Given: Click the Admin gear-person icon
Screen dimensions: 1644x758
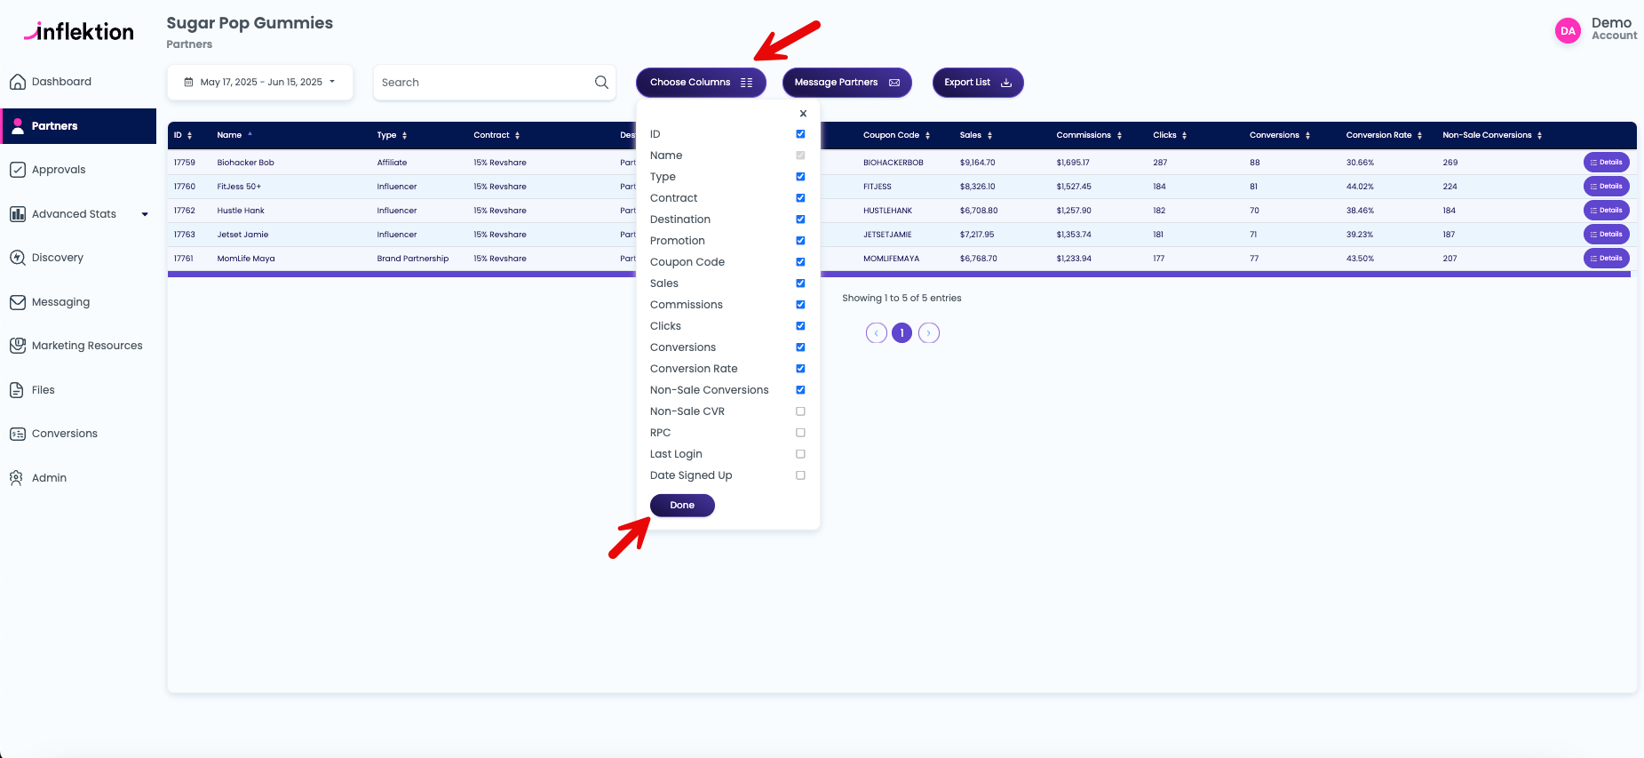Looking at the screenshot, I should click(16, 478).
